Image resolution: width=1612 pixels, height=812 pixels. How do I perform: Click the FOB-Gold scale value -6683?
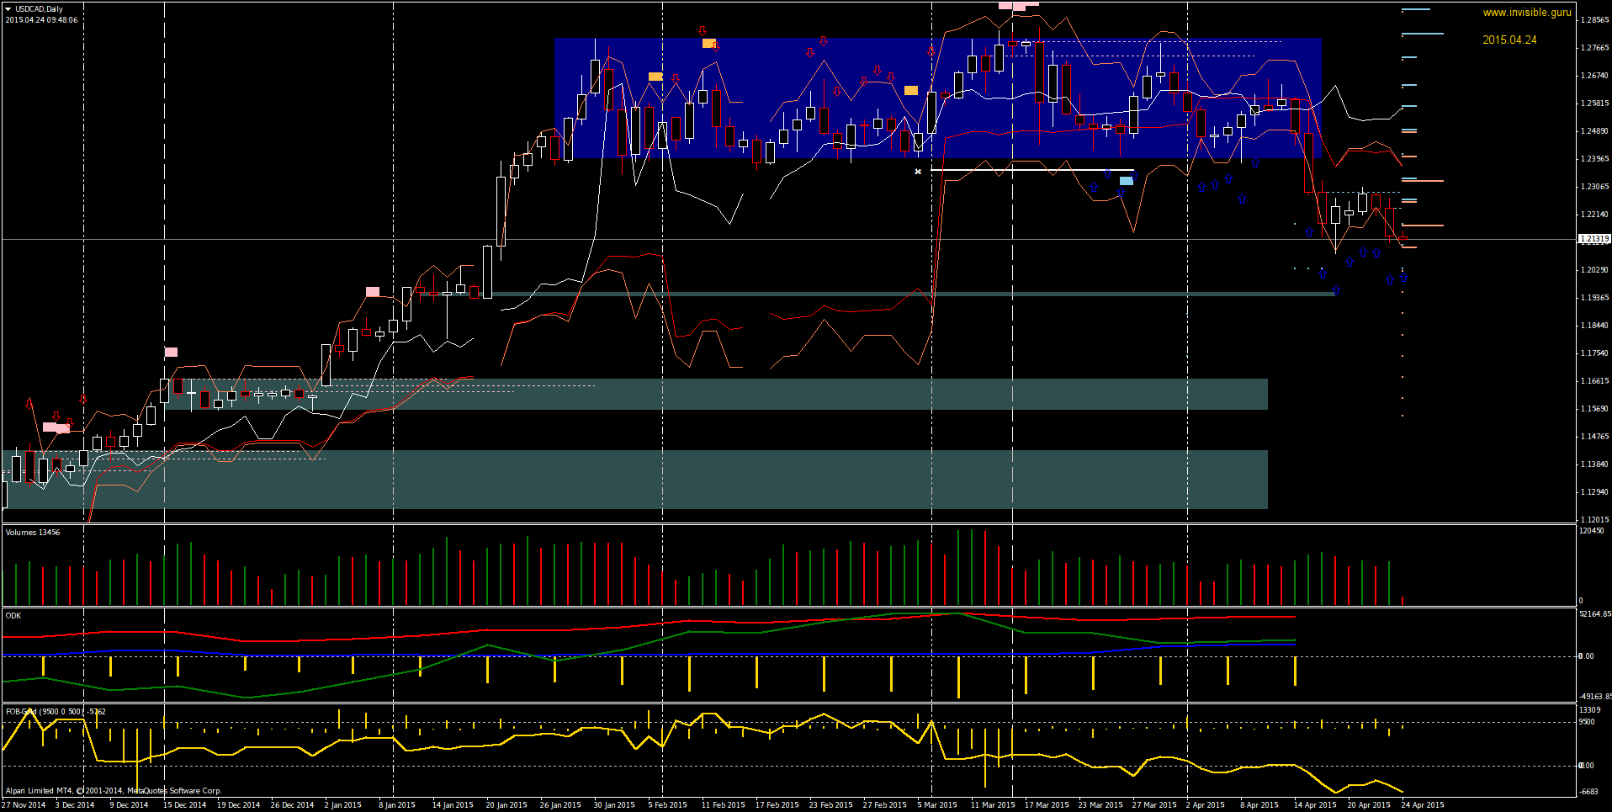pos(1588,792)
